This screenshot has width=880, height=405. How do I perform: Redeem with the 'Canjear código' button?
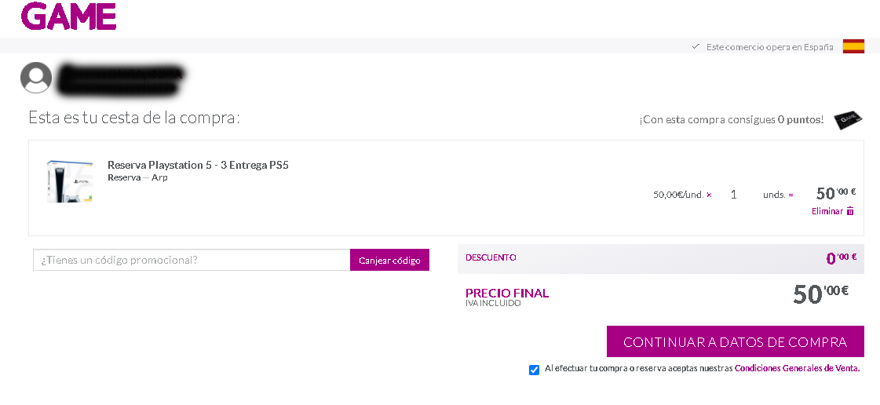[389, 260]
